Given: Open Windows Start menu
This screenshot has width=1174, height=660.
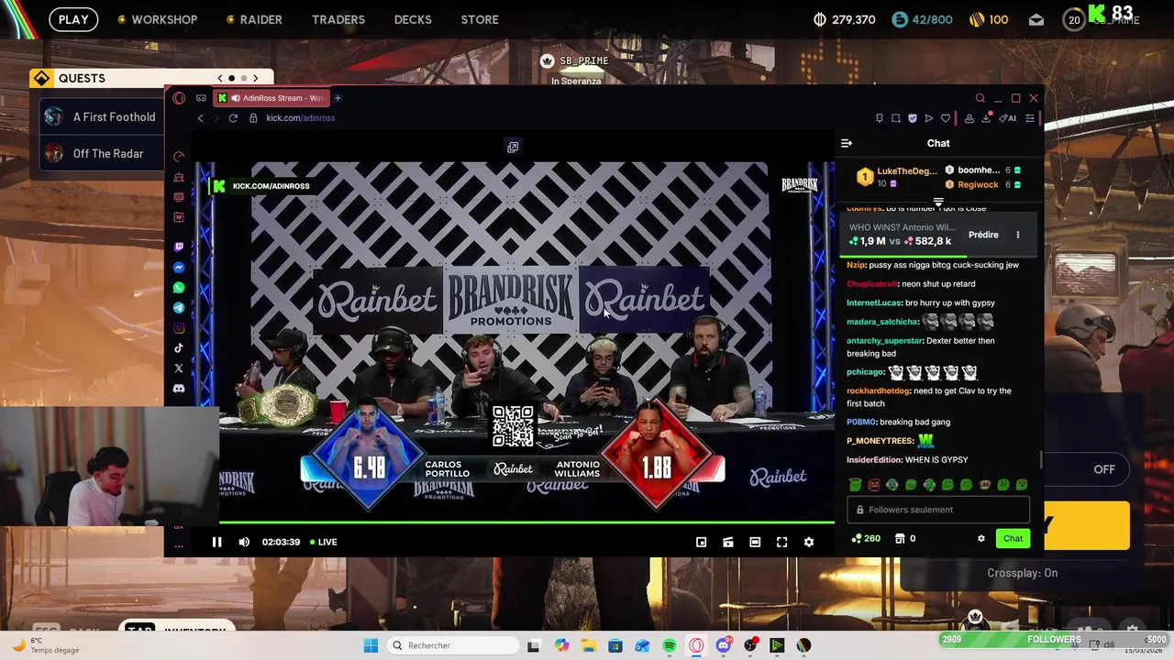Looking at the screenshot, I should [371, 645].
